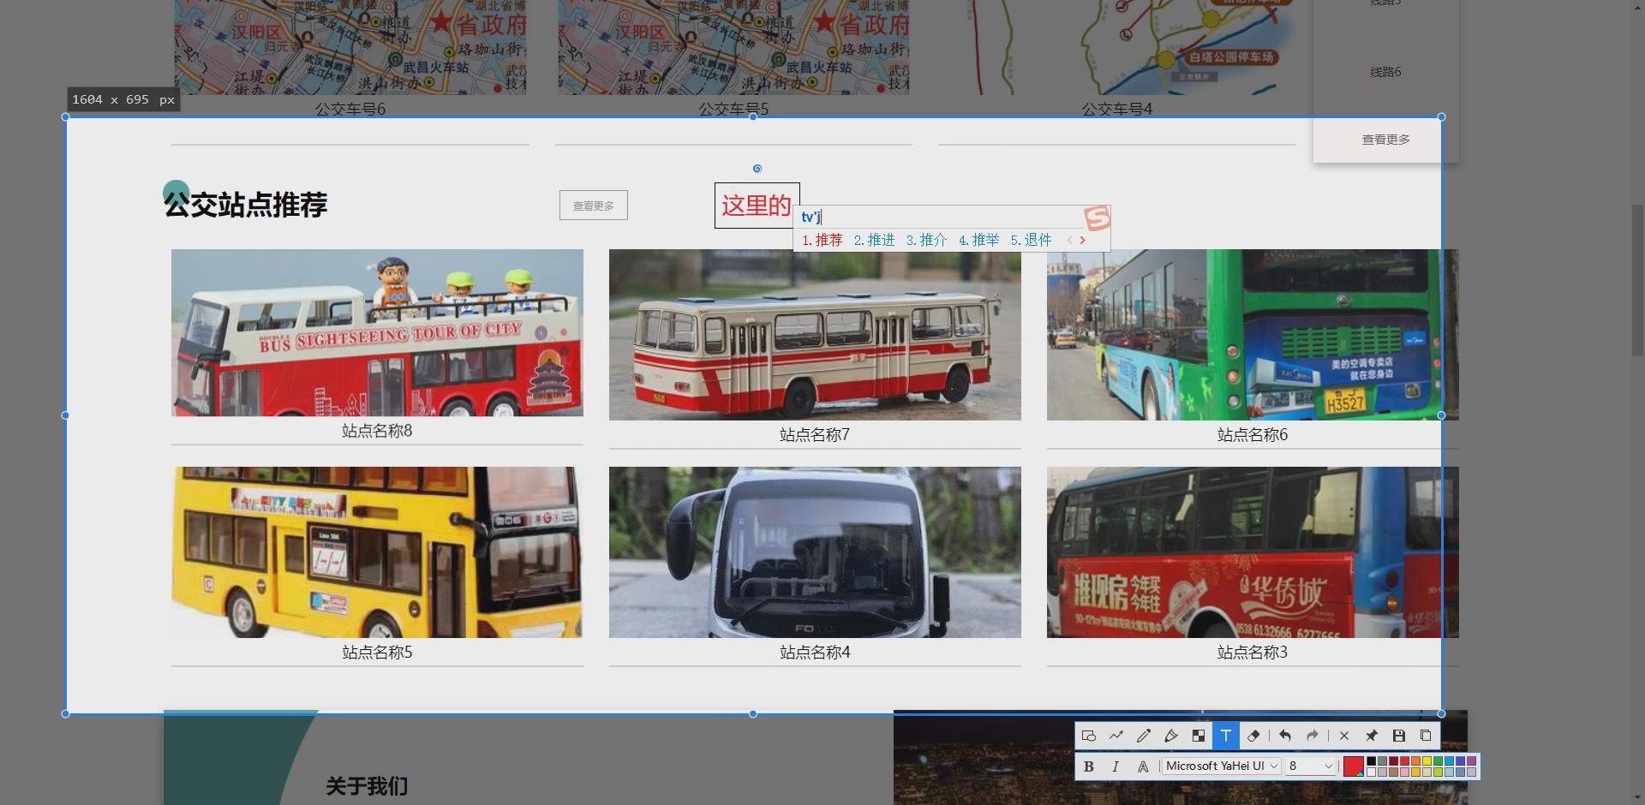Viewport: 1645px width, 805px height.
Task: Toggle bold text formatting
Action: click(x=1089, y=766)
